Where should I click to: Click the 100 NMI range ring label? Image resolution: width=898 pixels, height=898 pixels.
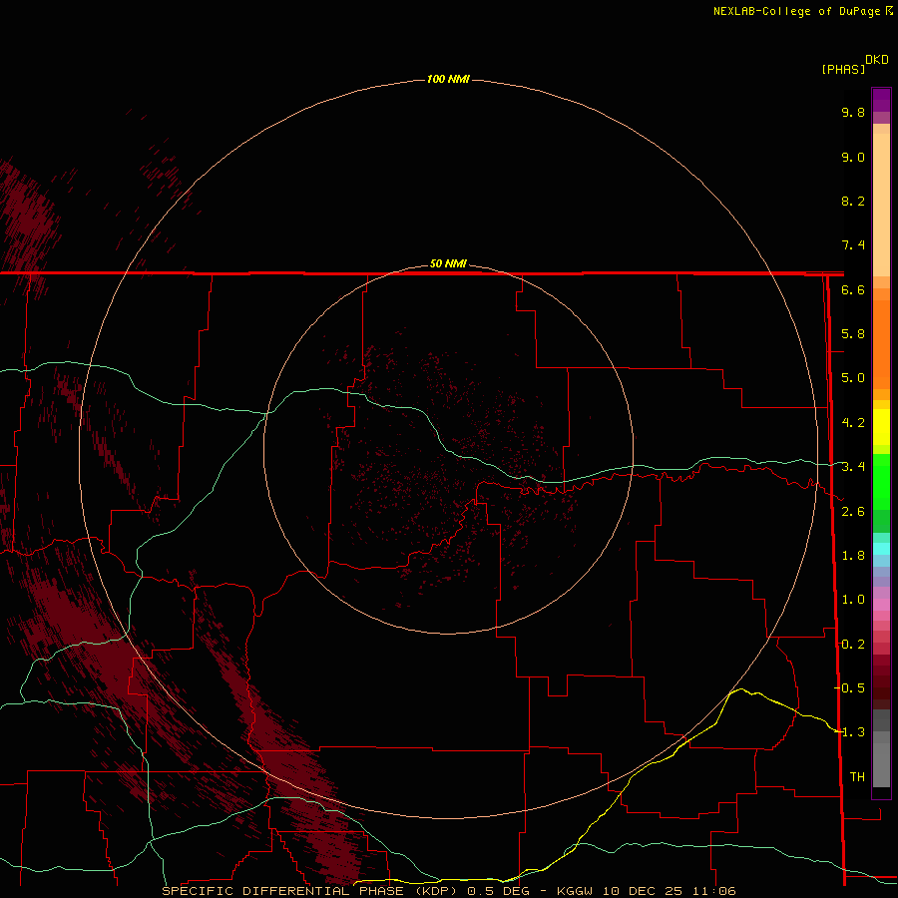[448, 79]
